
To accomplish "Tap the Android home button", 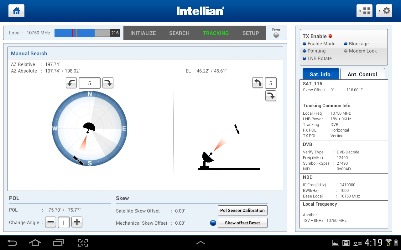I will [35, 243].
